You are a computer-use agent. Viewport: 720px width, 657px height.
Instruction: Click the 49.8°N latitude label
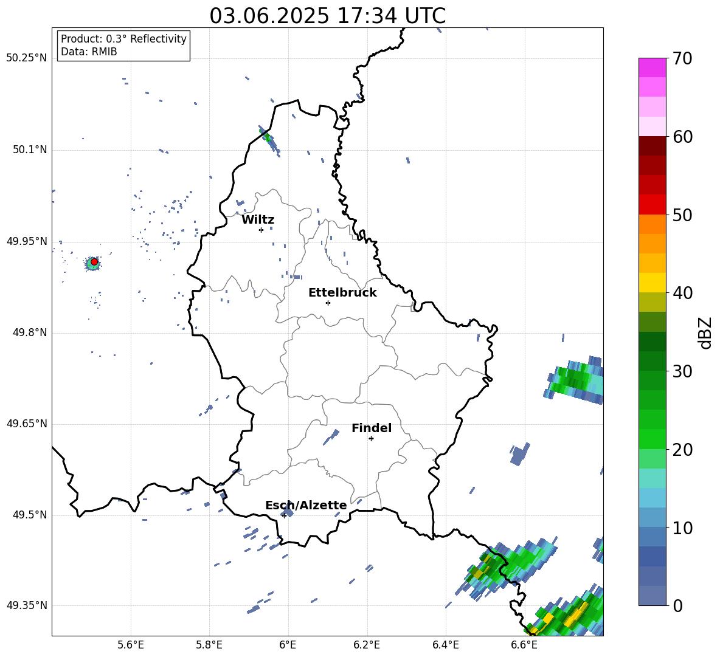(30, 332)
